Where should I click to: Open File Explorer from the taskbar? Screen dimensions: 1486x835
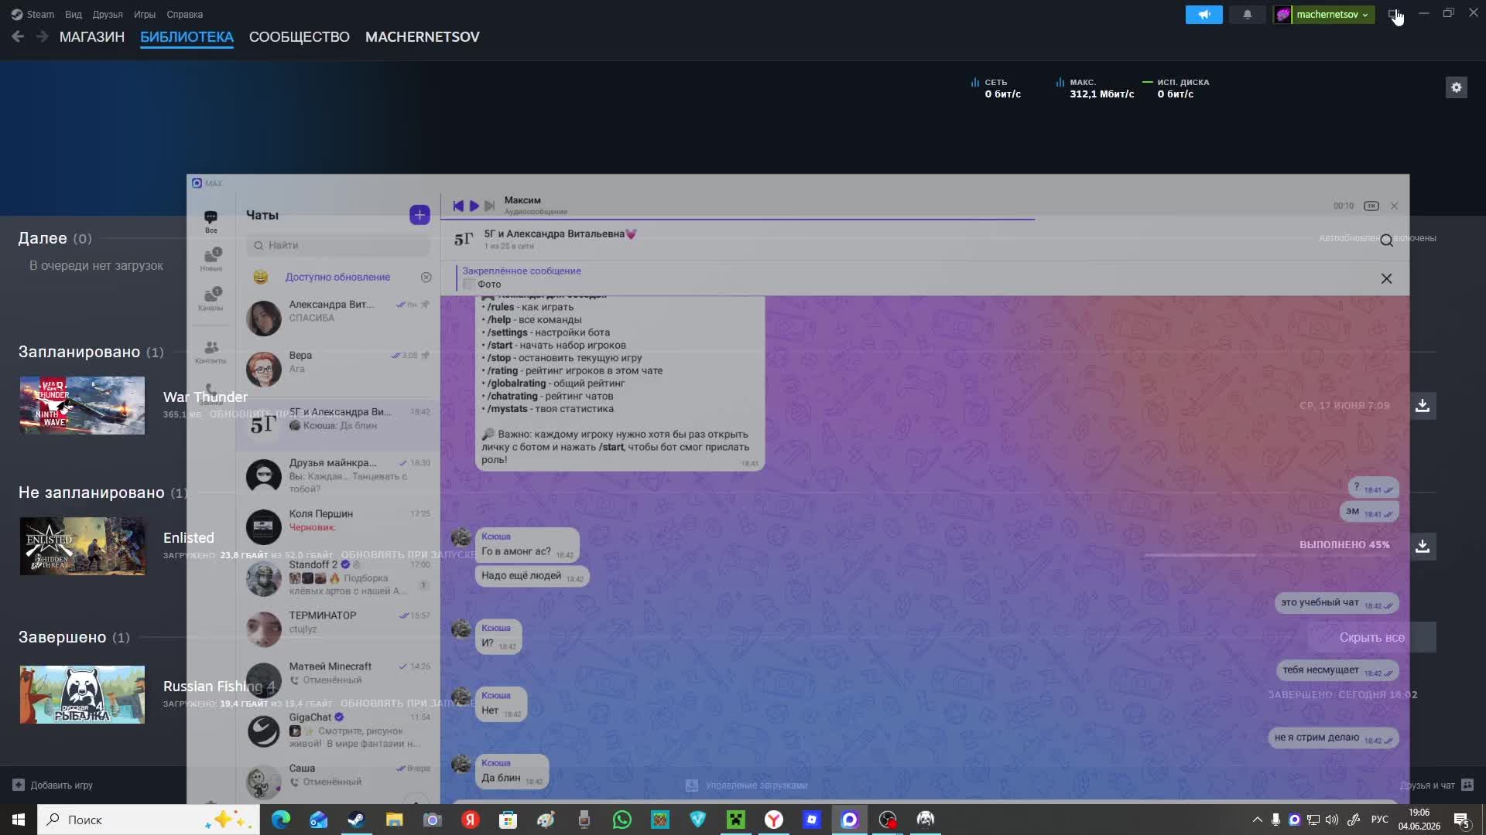pyautogui.click(x=394, y=820)
